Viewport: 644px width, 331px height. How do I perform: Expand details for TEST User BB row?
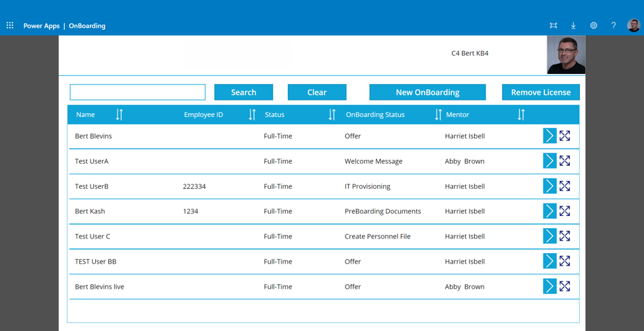click(565, 262)
